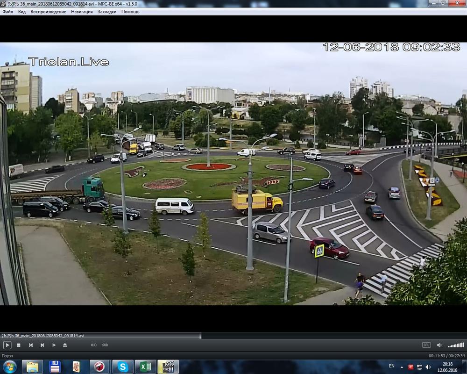Open the floppy disk app in taskbar
467x374 pixels.
[55, 367]
